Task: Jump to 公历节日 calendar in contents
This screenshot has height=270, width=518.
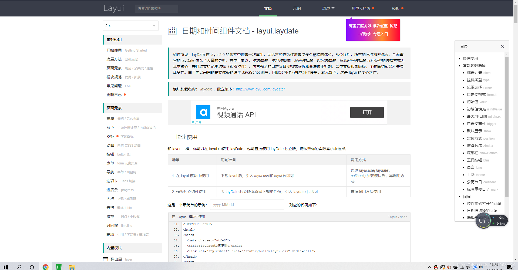Action: [x=481, y=182]
